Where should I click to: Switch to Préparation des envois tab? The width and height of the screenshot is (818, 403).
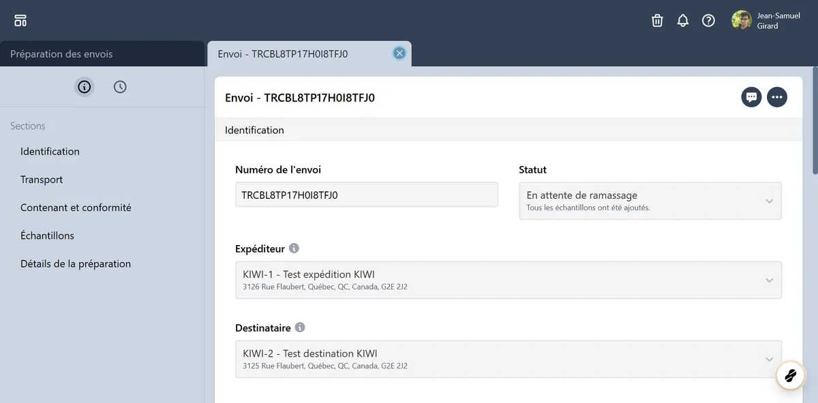point(61,54)
